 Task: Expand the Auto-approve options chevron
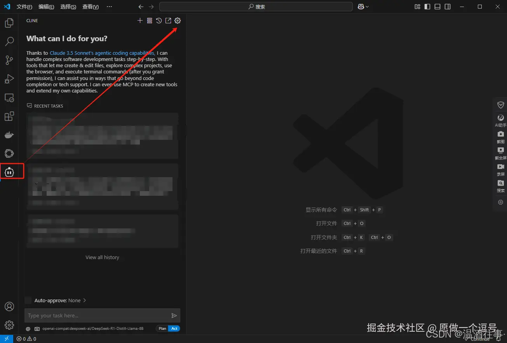84,300
